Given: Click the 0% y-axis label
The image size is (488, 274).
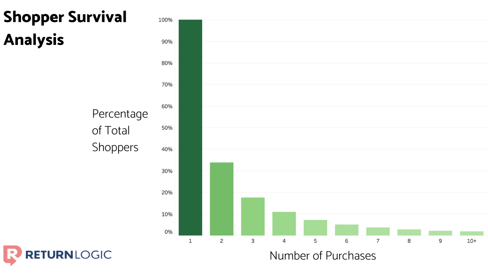Looking at the screenshot, I should 168,232.
